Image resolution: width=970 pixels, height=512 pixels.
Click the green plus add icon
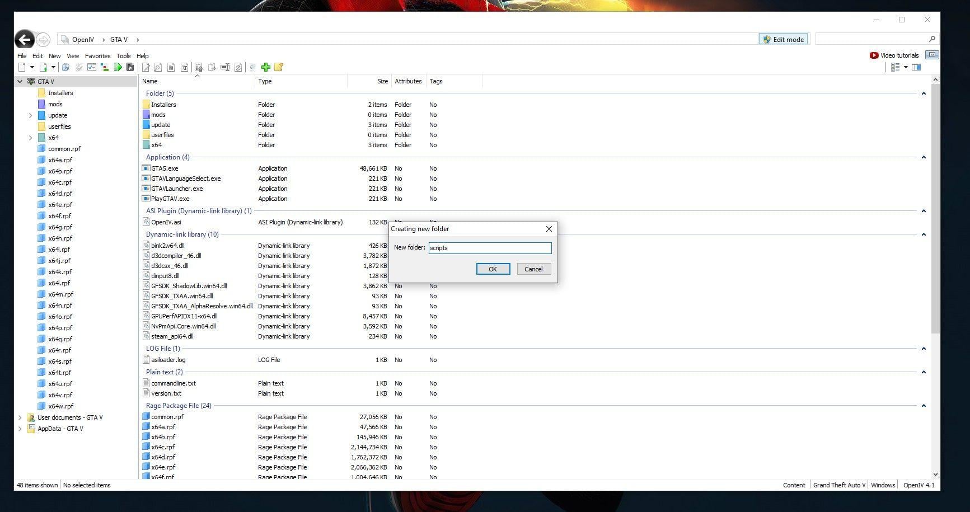click(266, 67)
